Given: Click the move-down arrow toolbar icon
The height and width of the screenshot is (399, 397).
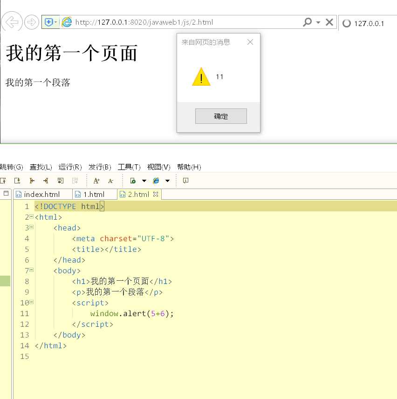Looking at the screenshot, I should pyautogui.click(x=17, y=181).
